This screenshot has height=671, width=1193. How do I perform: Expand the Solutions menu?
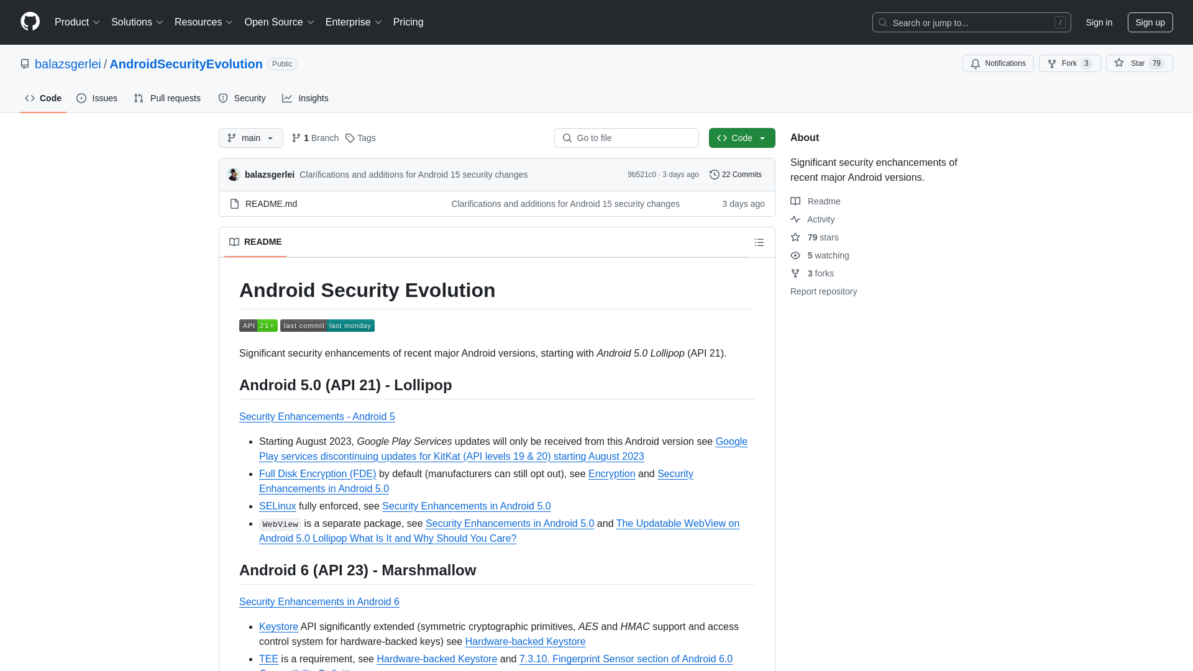tap(137, 22)
